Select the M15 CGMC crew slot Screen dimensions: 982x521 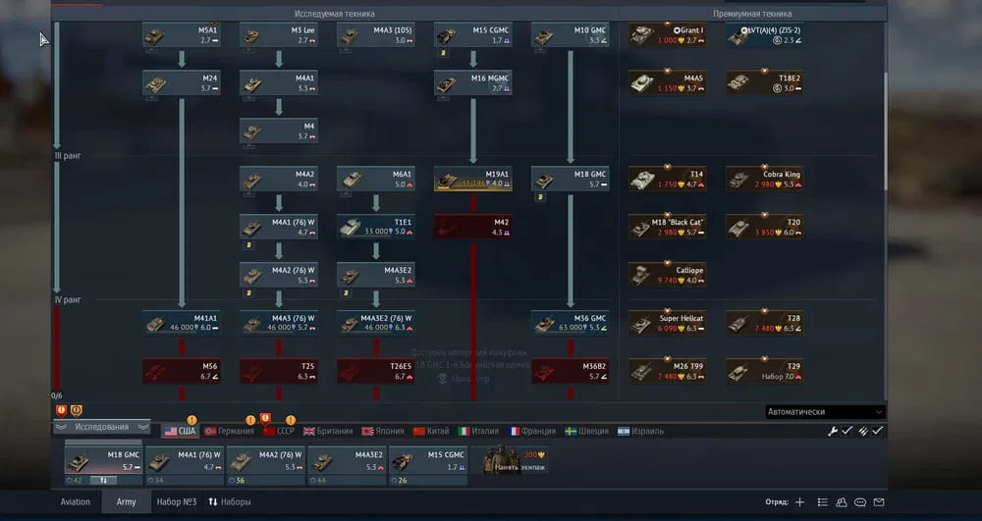[428, 465]
